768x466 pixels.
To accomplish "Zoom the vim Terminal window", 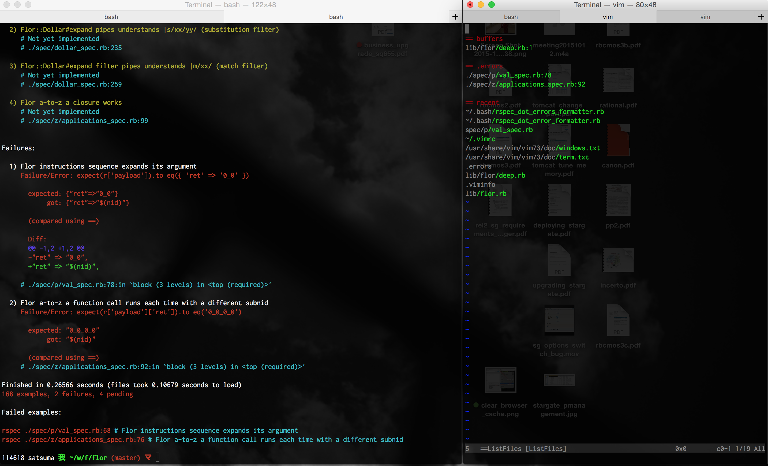I will (x=492, y=5).
